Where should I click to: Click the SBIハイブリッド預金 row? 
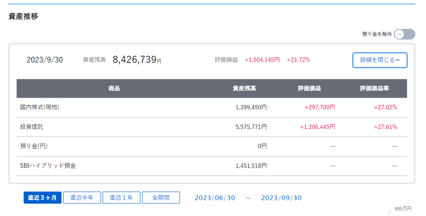click(x=212, y=166)
